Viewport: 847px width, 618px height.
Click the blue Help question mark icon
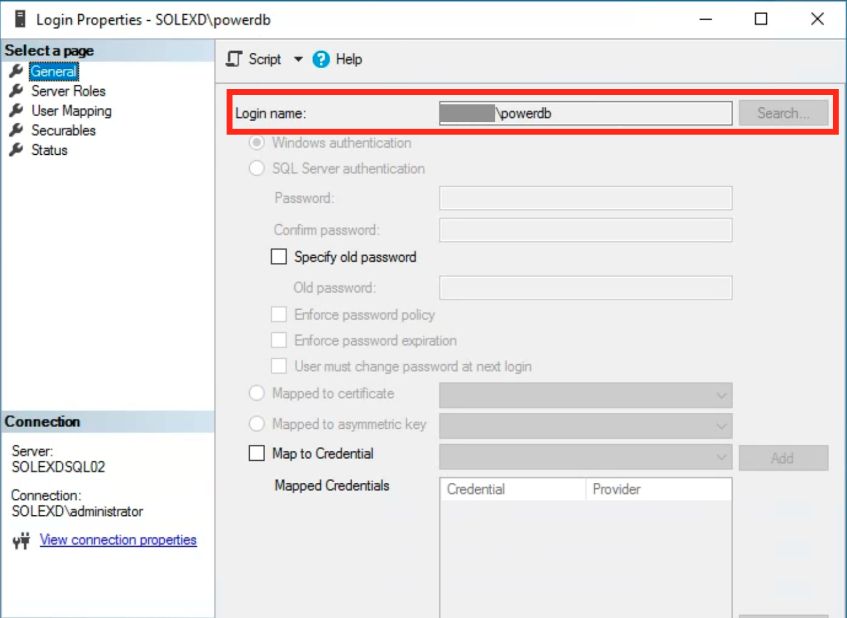tap(320, 59)
